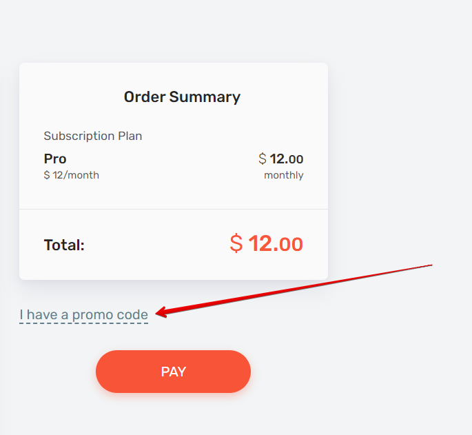Select the Pro plan name
The height and width of the screenshot is (435, 472).
(55, 159)
